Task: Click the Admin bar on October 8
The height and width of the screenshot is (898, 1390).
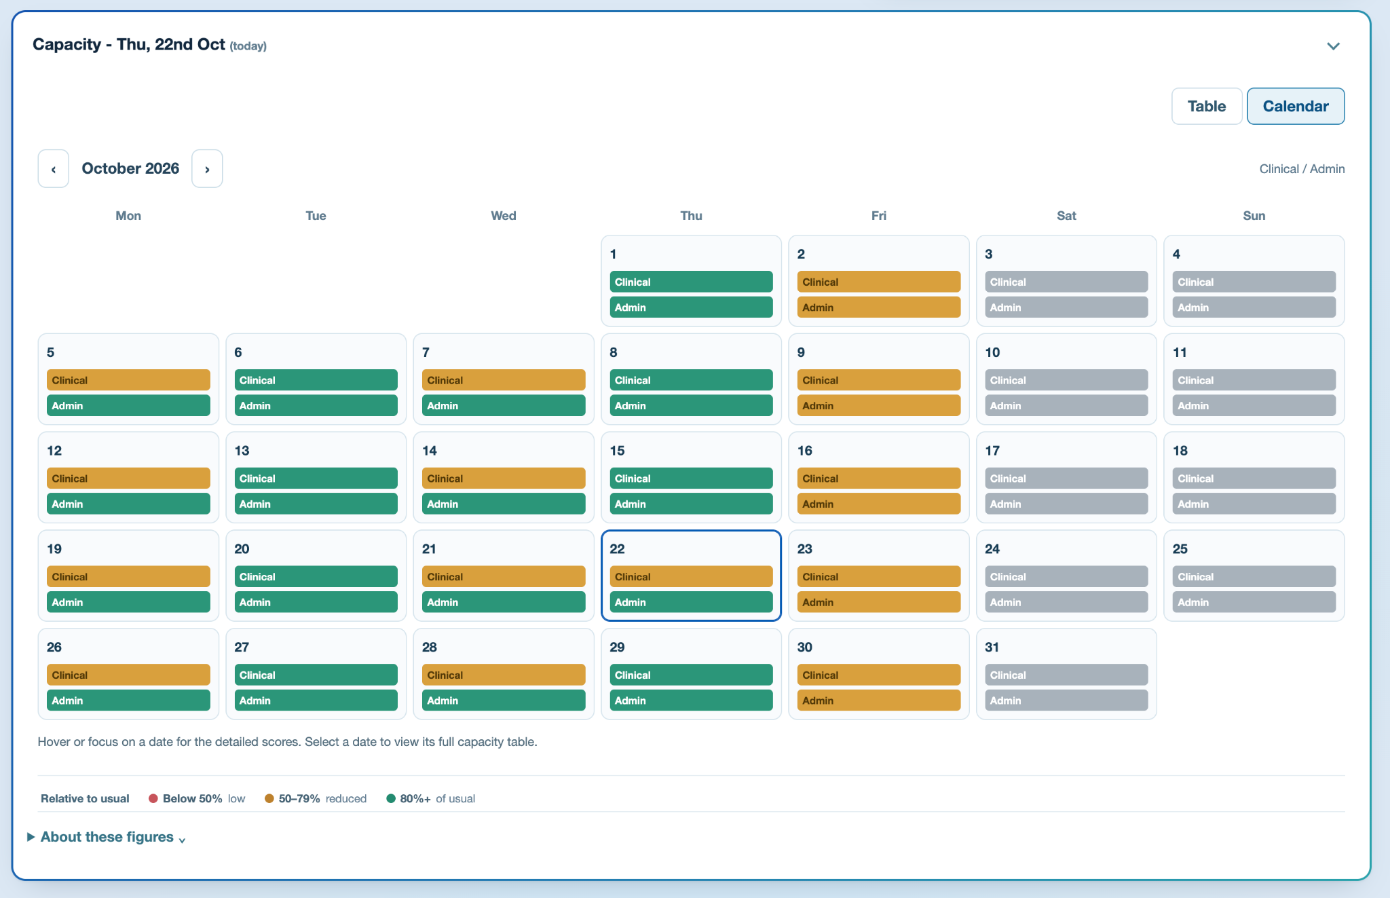Action: coord(691,405)
